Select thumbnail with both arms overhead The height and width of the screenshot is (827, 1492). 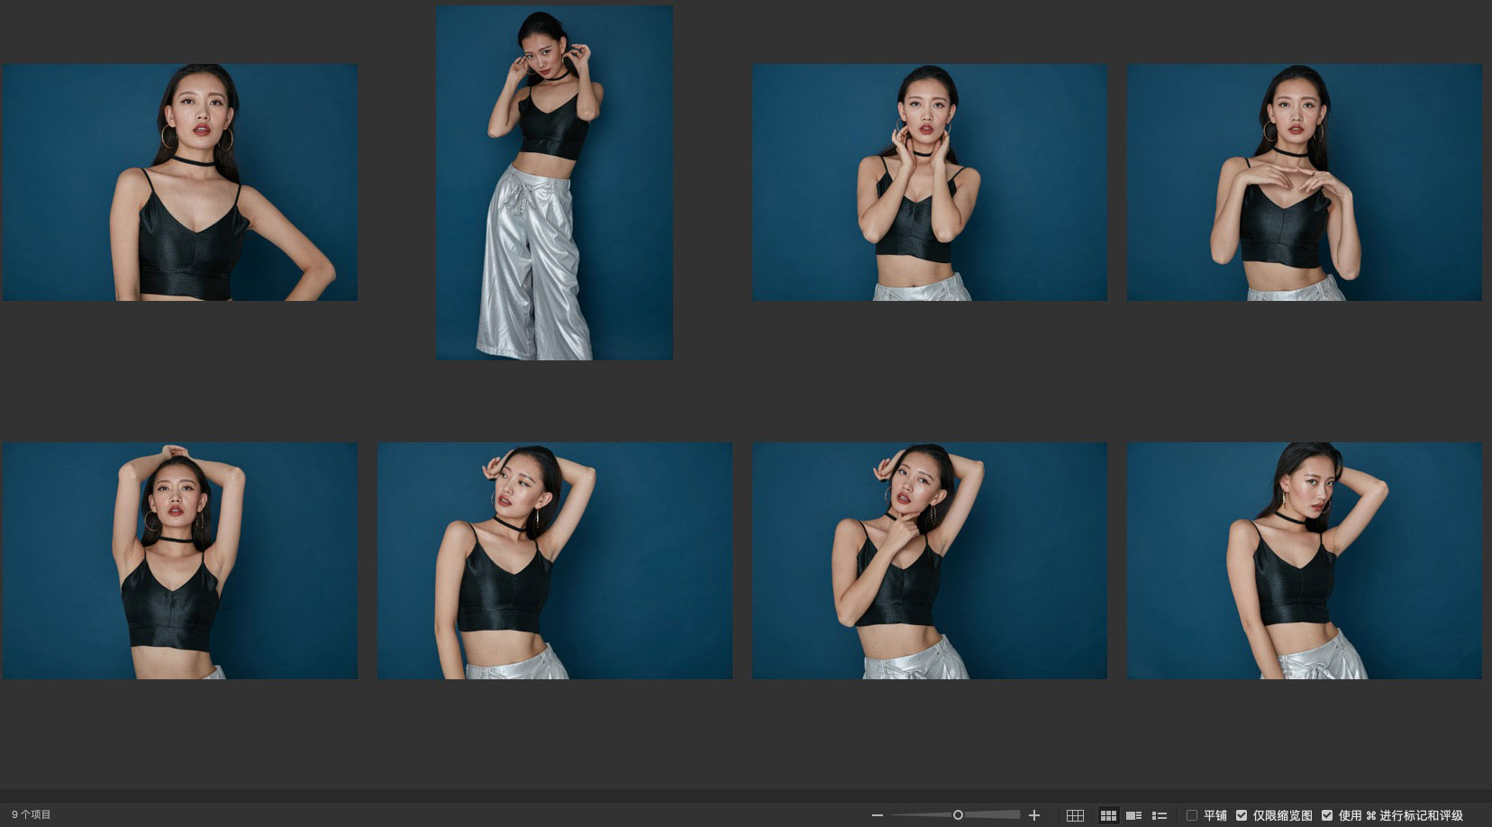click(180, 560)
